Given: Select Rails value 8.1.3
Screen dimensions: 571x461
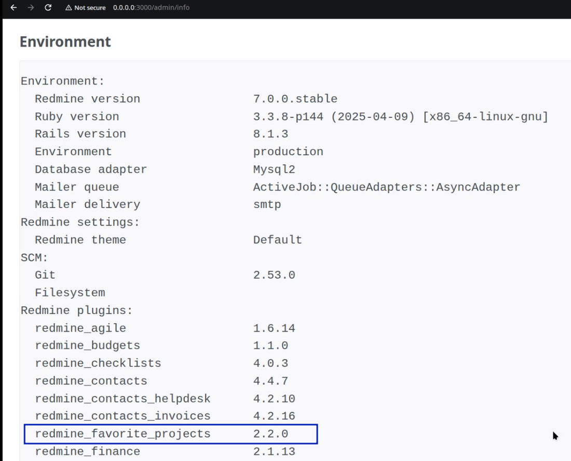Looking at the screenshot, I should coord(270,134).
